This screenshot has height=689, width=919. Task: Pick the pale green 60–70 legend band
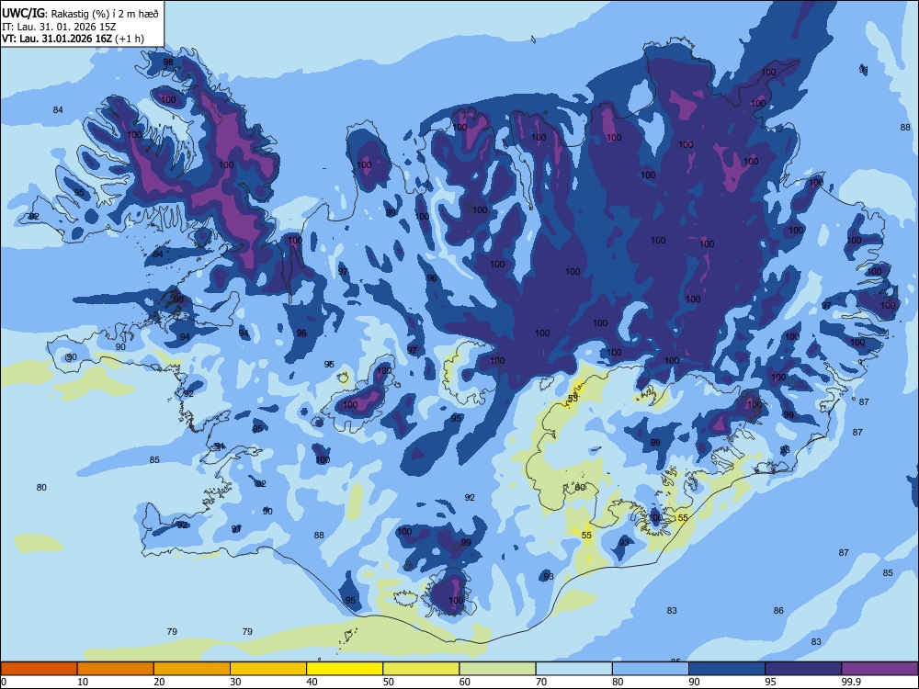coord(497,669)
